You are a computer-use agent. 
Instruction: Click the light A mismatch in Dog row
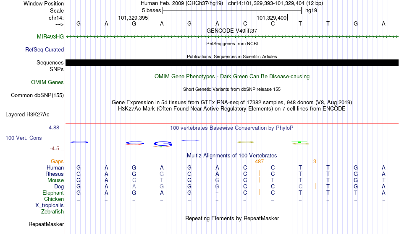point(134,187)
